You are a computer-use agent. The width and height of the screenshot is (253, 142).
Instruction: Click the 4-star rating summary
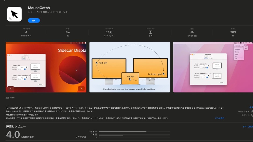pos(26,32)
